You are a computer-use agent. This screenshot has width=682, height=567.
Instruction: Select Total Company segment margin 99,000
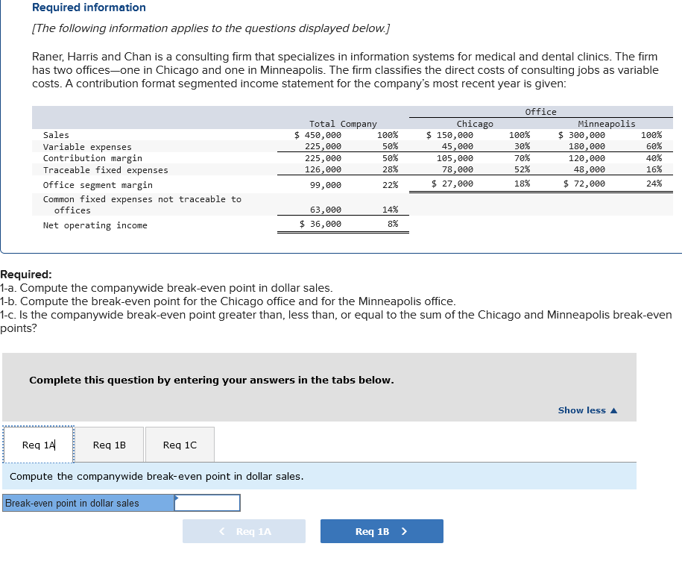[x=326, y=185]
